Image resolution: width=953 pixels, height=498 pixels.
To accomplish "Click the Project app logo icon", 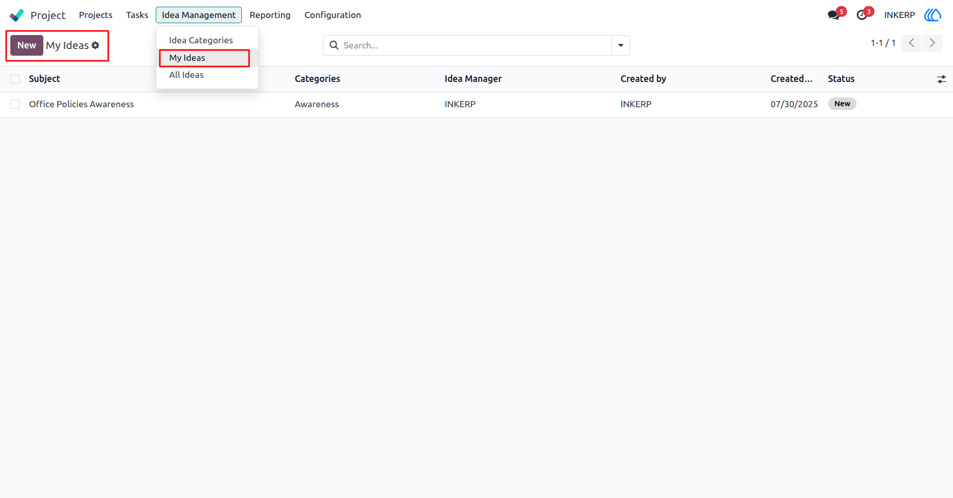I will (x=17, y=15).
